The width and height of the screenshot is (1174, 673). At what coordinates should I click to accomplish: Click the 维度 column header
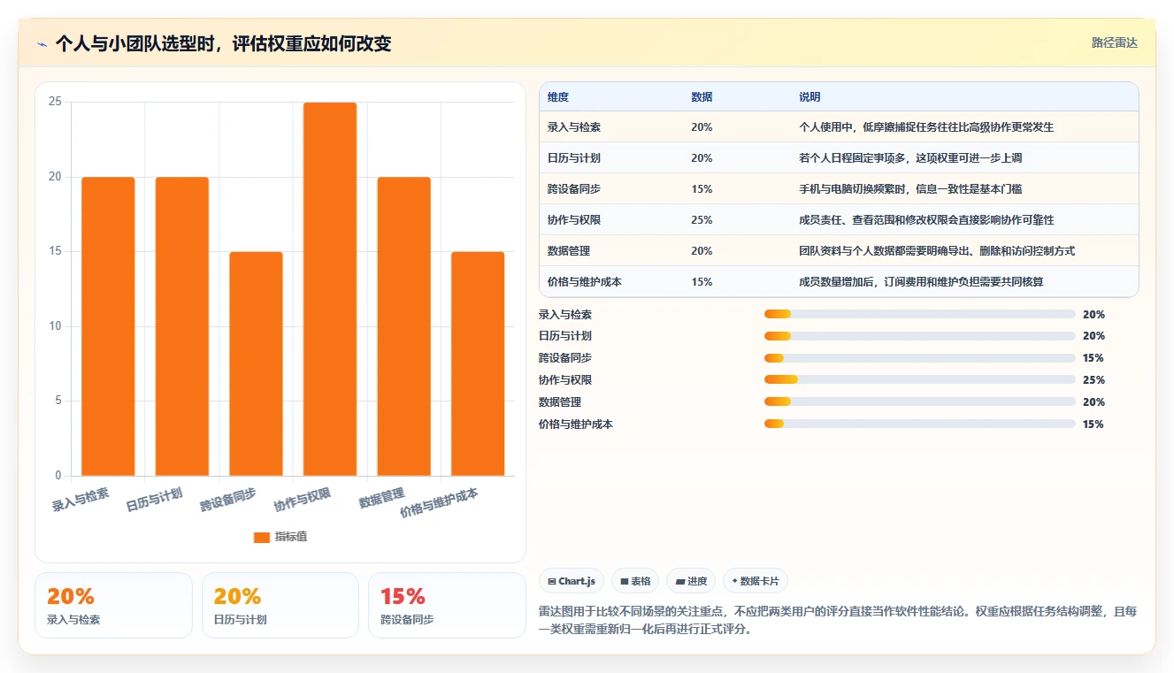pos(558,97)
